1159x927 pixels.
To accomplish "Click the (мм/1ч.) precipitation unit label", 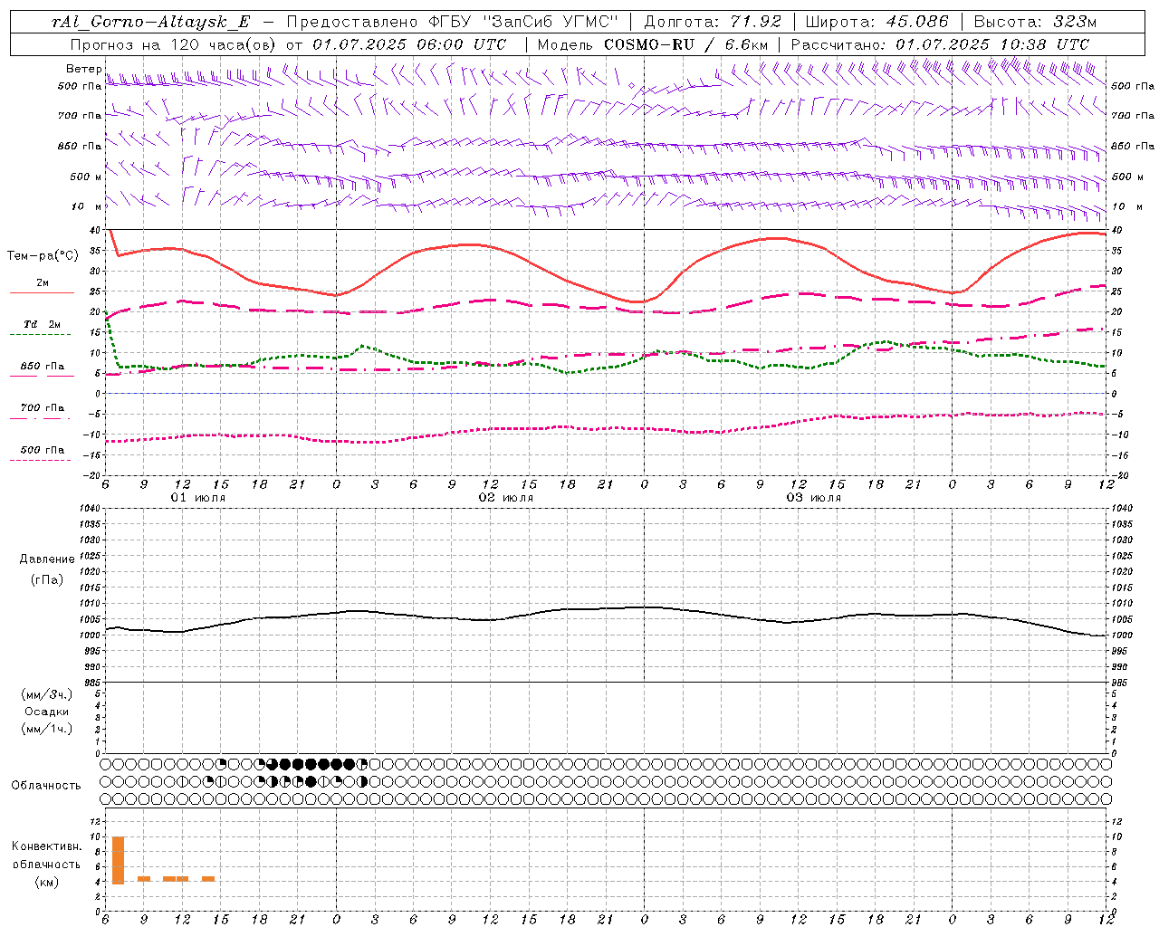I will (46, 729).
